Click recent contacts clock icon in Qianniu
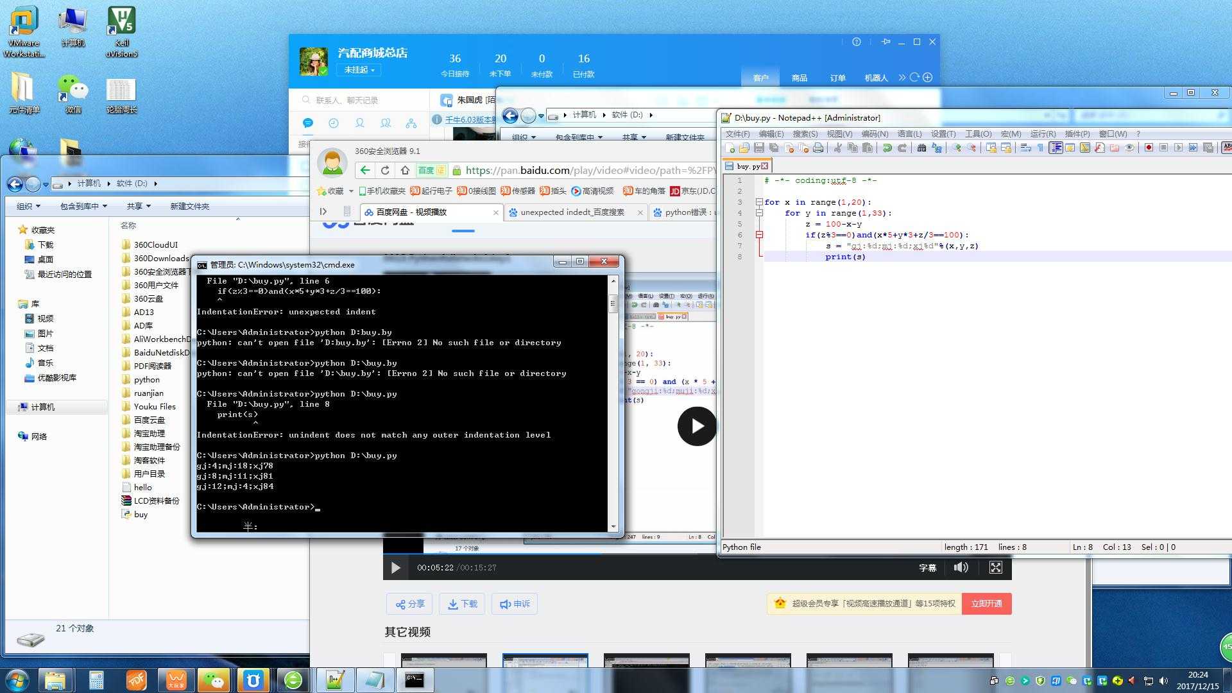 [x=334, y=123]
